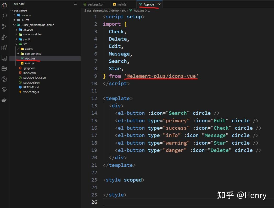Open the Extensions view icon
This screenshot has width=274, height=208.
pos(4,48)
